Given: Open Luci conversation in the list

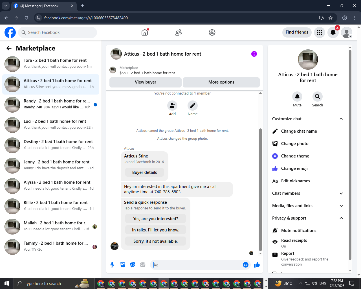Looking at the screenshot, I should pos(51,125).
